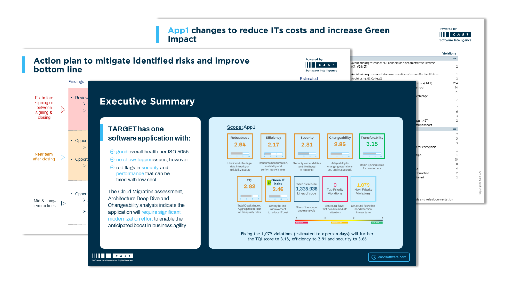The image size is (508, 286).
Task: Expand the 'Near term after closing' triangle arrow
Action: tap(63, 157)
